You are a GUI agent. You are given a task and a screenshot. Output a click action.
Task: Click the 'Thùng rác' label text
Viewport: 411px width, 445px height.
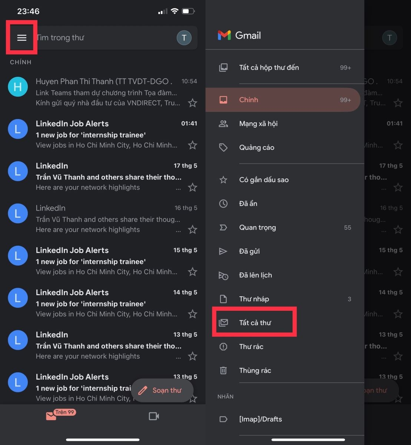[x=255, y=370]
